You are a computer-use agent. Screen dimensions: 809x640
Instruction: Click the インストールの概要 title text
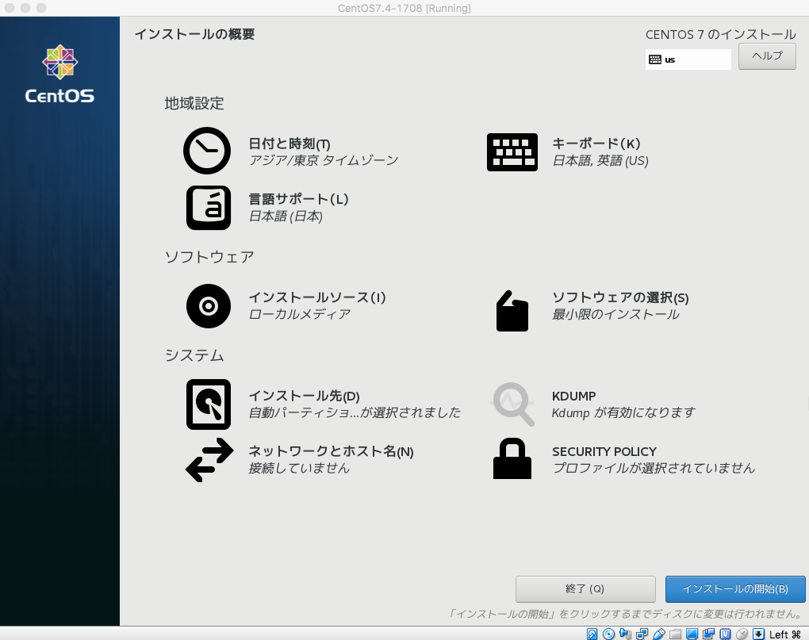coord(194,33)
